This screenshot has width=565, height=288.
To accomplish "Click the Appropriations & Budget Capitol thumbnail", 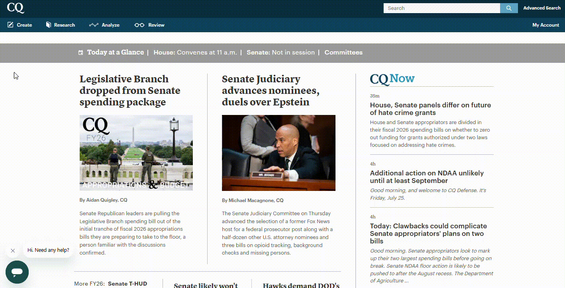I will click(136, 153).
